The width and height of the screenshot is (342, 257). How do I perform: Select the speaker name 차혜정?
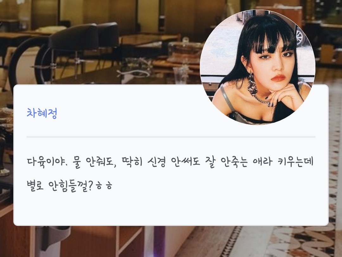tap(42, 113)
